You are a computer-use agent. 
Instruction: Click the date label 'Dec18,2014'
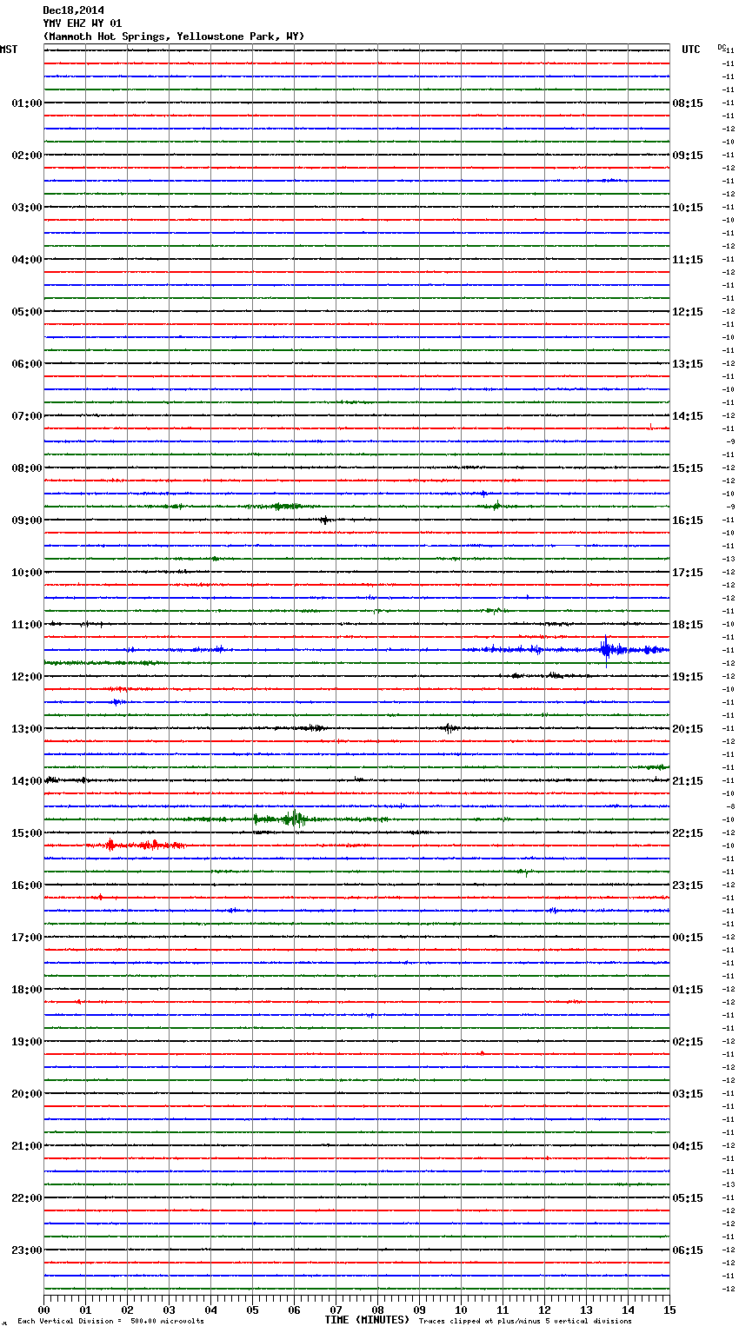click(73, 10)
